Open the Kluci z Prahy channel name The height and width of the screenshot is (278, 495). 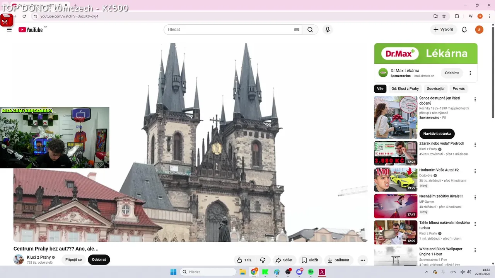click(39, 258)
